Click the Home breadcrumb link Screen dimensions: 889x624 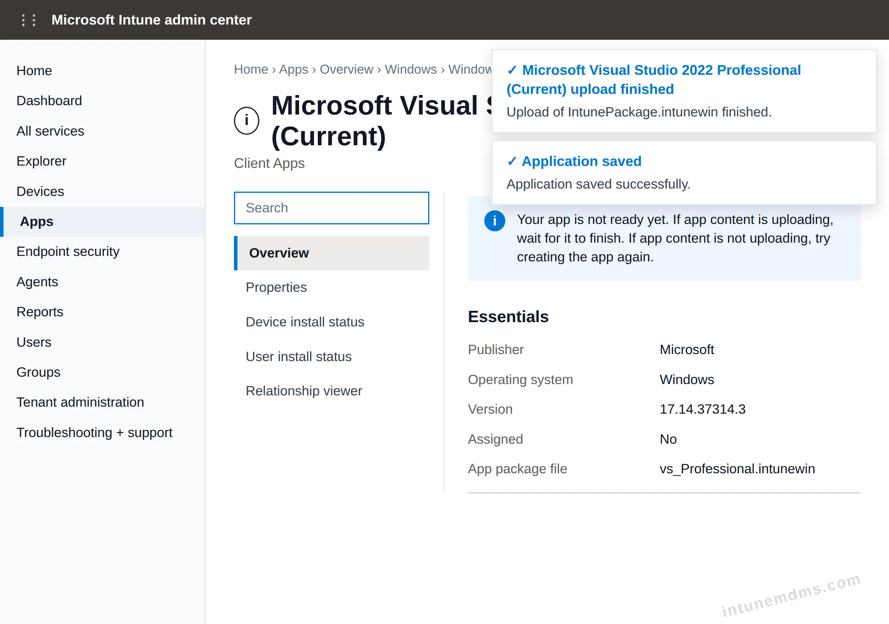click(x=251, y=69)
